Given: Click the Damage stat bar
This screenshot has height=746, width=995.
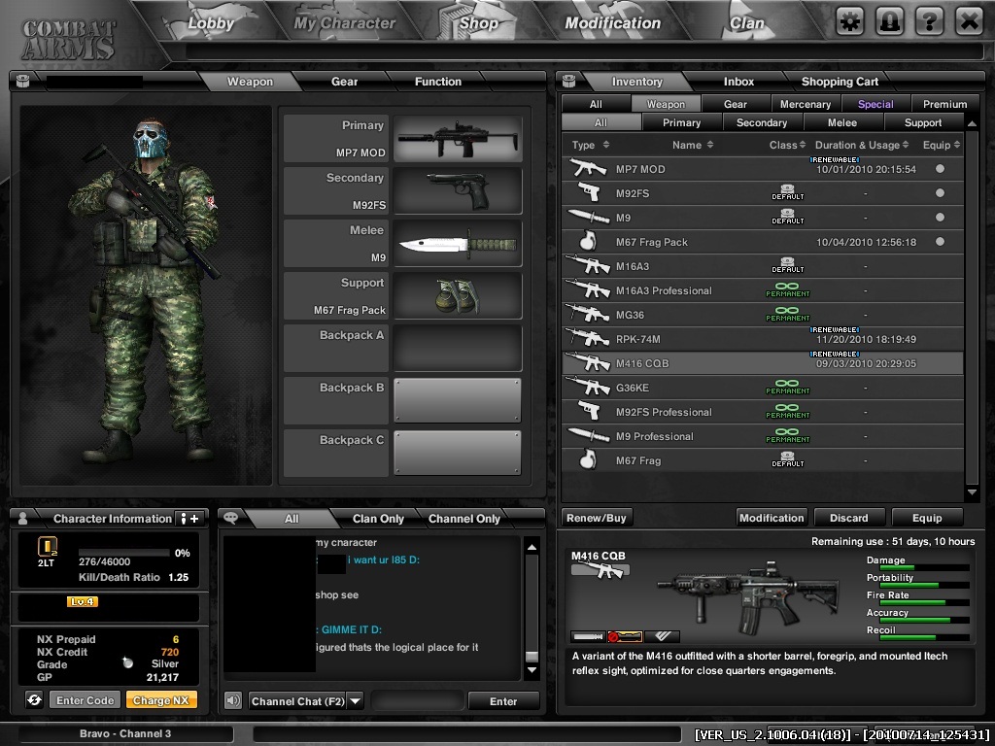Looking at the screenshot, I should tap(925, 567).
